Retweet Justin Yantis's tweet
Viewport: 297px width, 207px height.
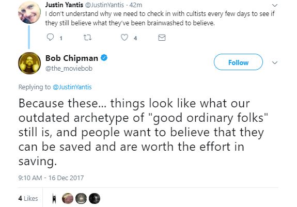tap(87, 38)
